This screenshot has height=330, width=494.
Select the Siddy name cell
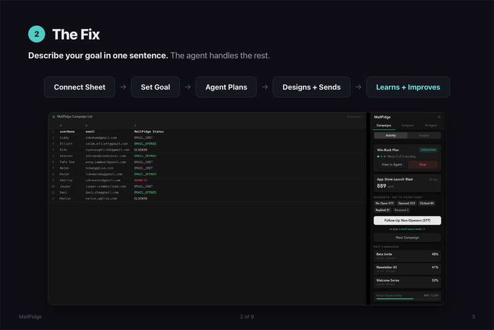[x=64, y=138]
